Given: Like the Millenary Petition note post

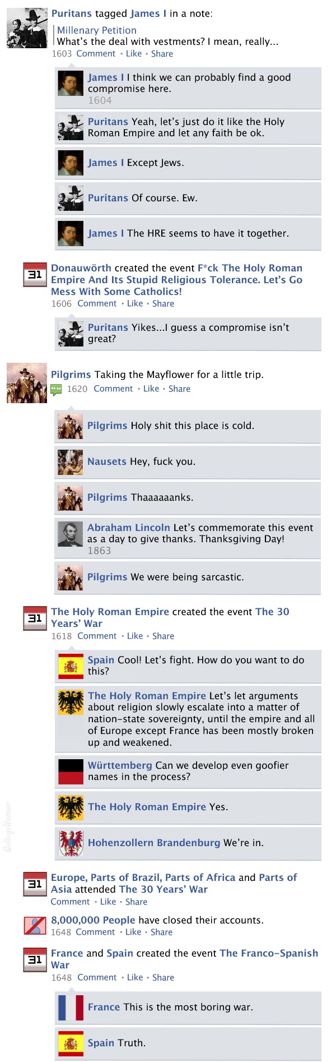Looking at the screenshot, I should [x=134, y=54].
